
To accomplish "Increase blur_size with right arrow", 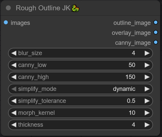I will [147, 53].
